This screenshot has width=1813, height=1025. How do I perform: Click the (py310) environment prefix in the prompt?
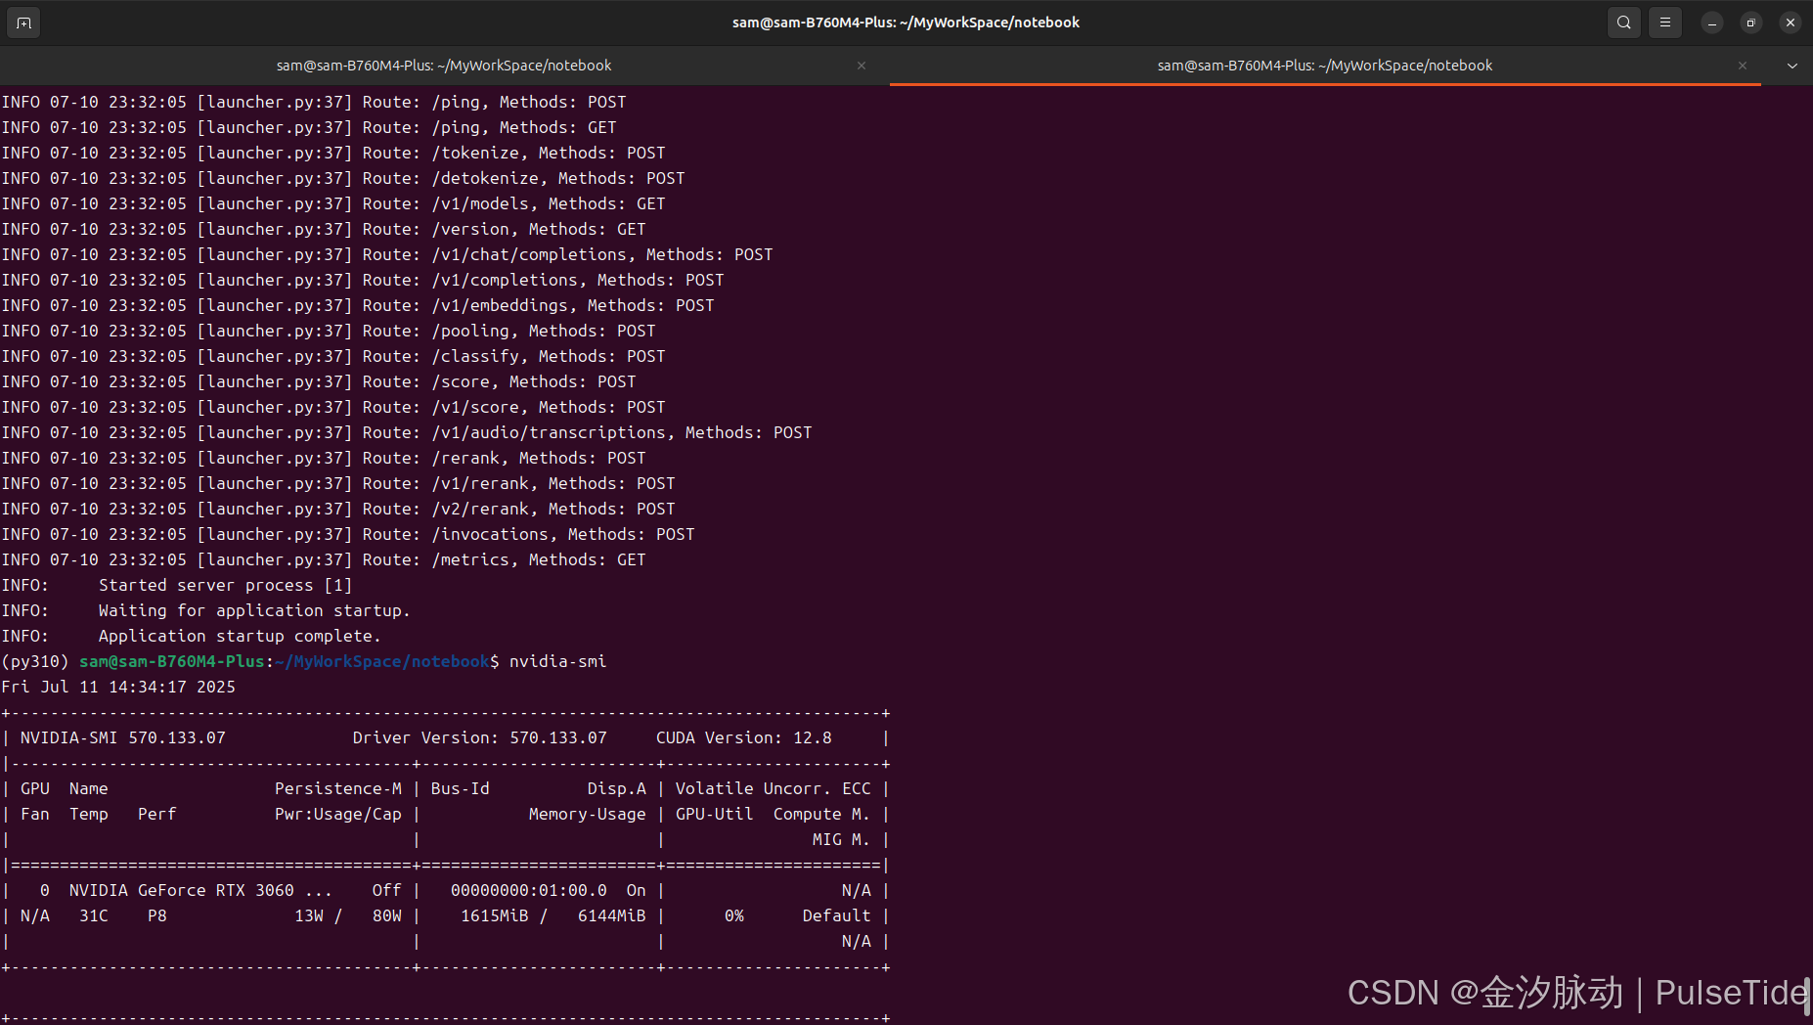(35, 661)
